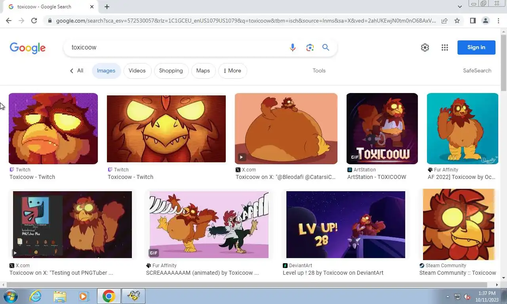Click the muted volume tray icon

pyautogui.click(x=467, y=296)
